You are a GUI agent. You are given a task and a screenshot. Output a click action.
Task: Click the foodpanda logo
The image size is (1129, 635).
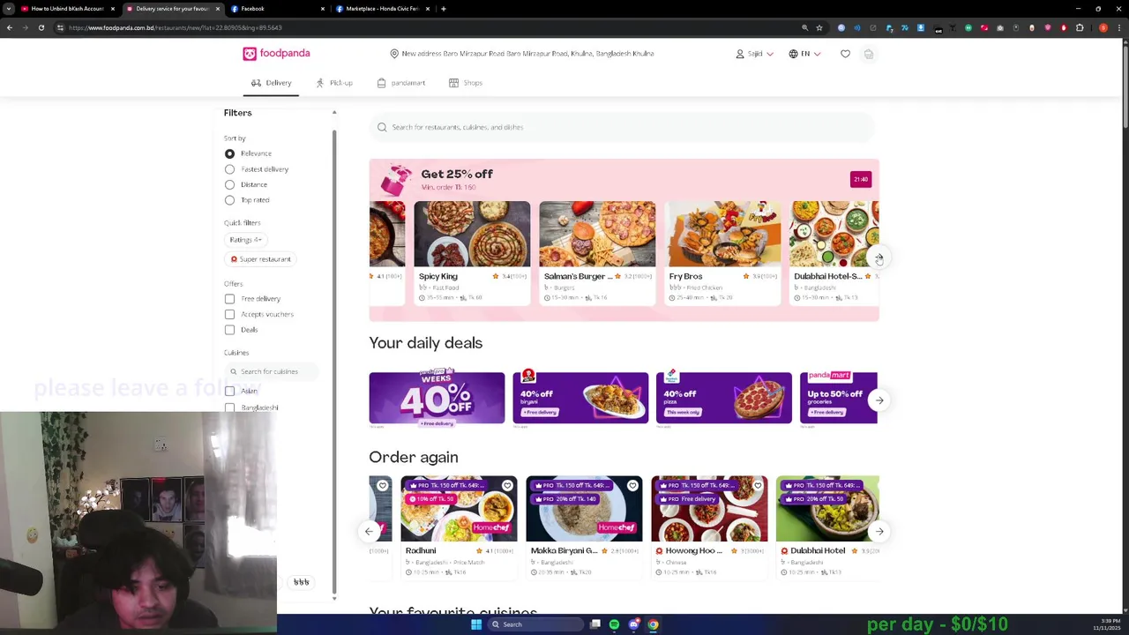276,54
